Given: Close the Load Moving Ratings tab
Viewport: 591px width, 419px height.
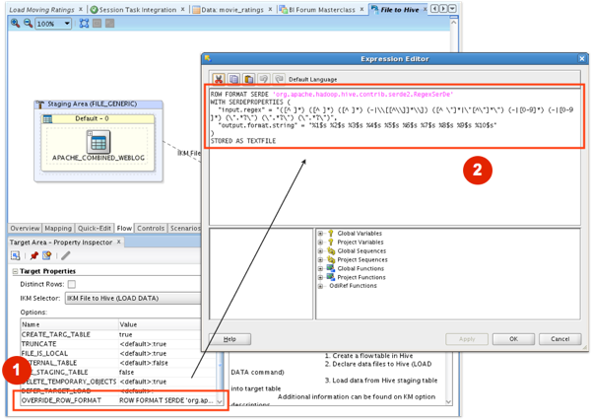Looking at the screenshot, I should pyautogui.click(x=81, y=9).
